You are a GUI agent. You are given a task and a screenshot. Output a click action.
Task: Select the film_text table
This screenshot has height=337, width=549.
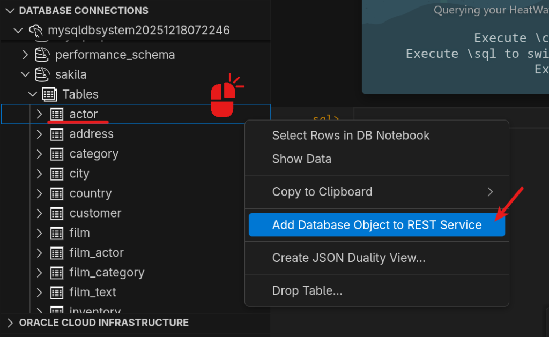click(x=93, y=293)
